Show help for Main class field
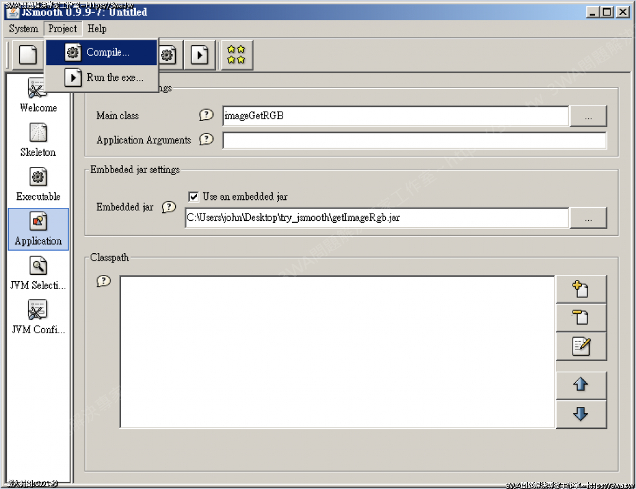This screenshot has width=636, height=489. pos(206,115)
